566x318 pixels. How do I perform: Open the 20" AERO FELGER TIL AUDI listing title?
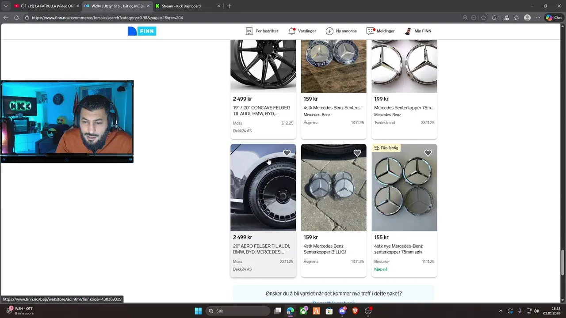261,249
